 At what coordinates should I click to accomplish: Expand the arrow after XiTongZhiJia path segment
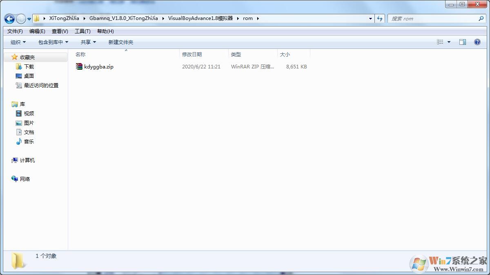[x=85, y=18]
